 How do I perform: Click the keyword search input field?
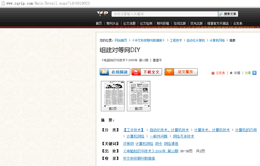(x=165, y=14)
